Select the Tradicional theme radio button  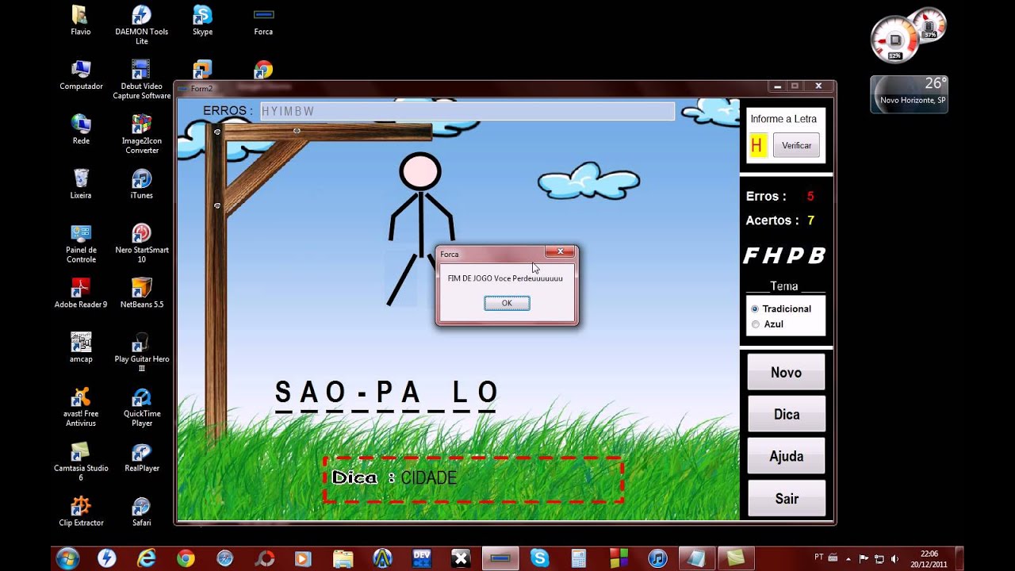tap(755, 308)
